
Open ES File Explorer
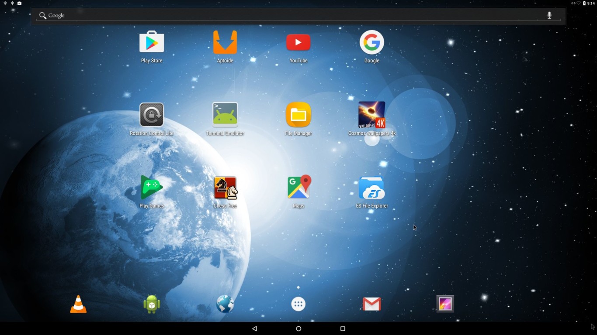(372, 188)
